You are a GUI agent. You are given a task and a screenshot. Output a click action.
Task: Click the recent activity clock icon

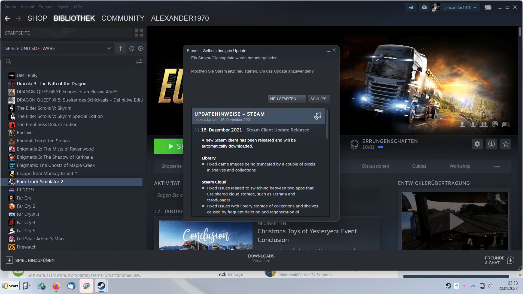[132, 48]
